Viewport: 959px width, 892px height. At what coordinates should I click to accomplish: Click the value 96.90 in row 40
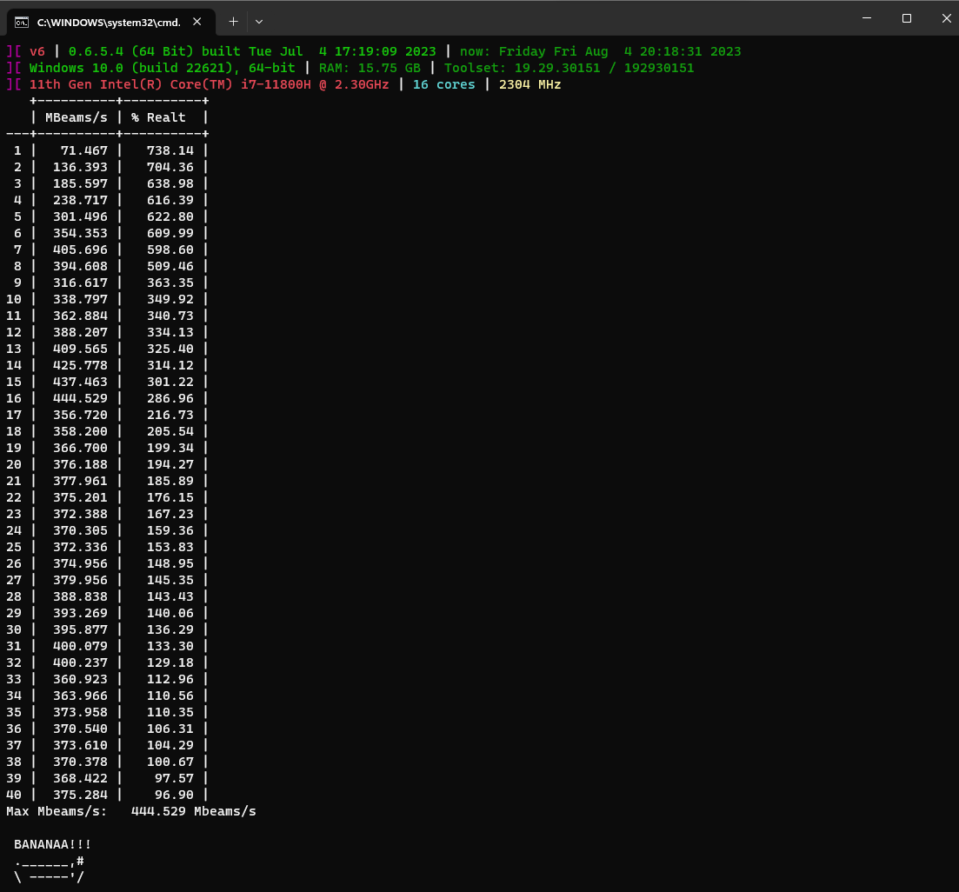[174, 794]
